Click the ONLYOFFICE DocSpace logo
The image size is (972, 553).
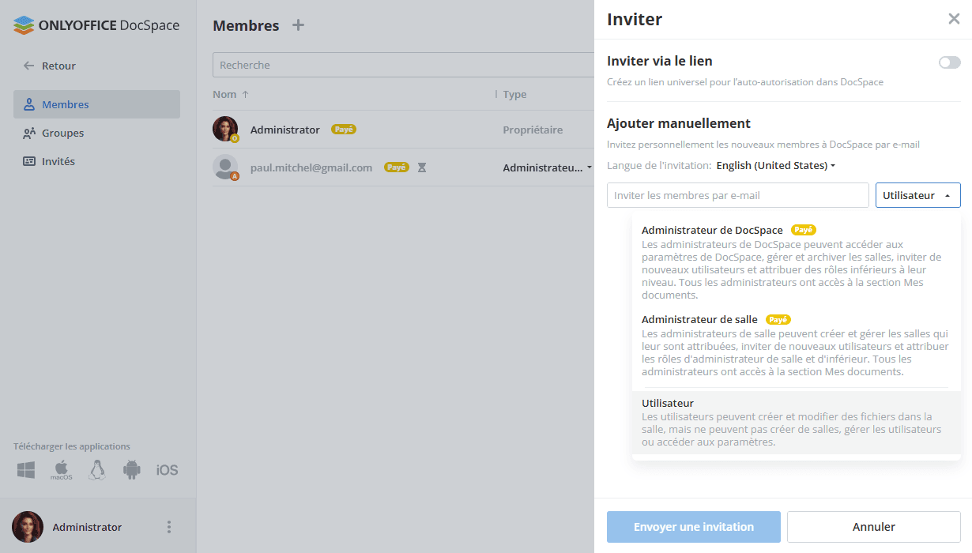click(95, 24)
